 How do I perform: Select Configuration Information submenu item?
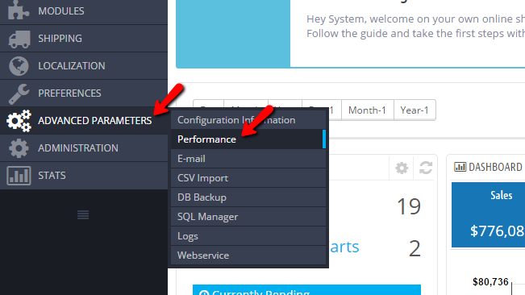tap(248, 120)
